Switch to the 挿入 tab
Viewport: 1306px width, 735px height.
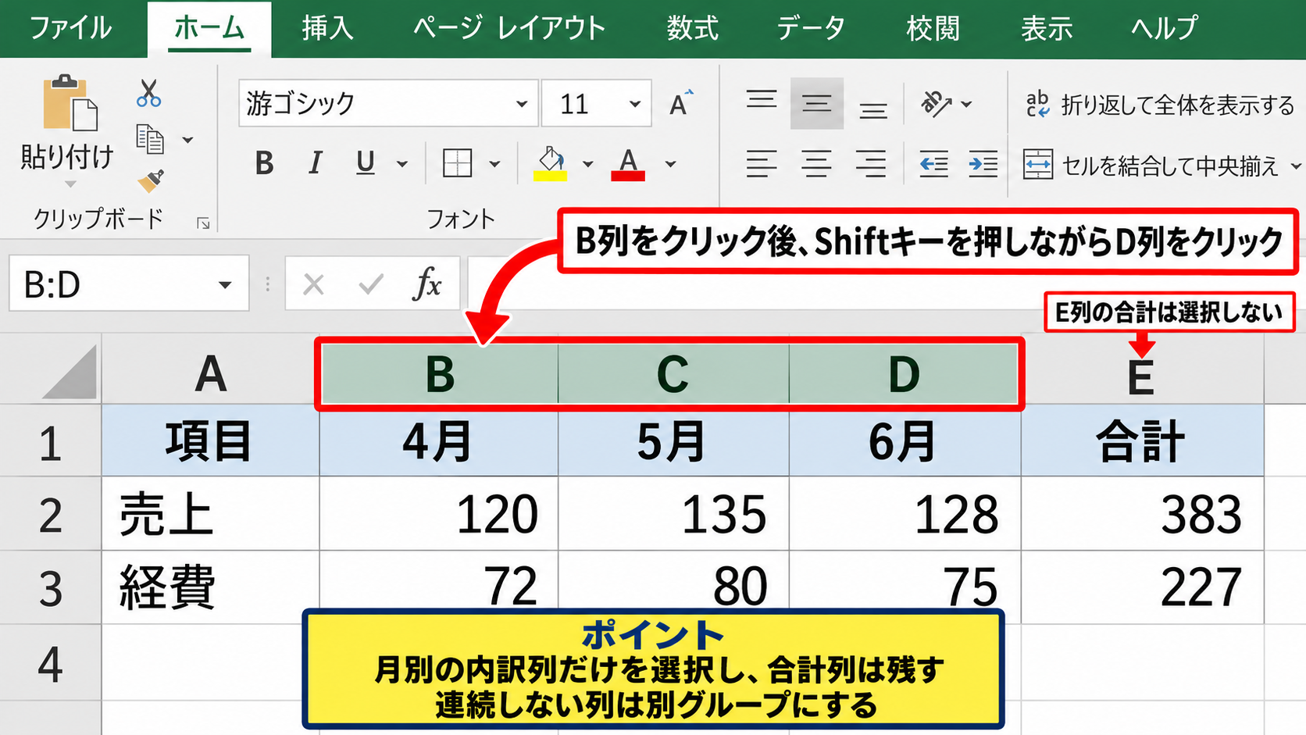click(x=328, y=28)
